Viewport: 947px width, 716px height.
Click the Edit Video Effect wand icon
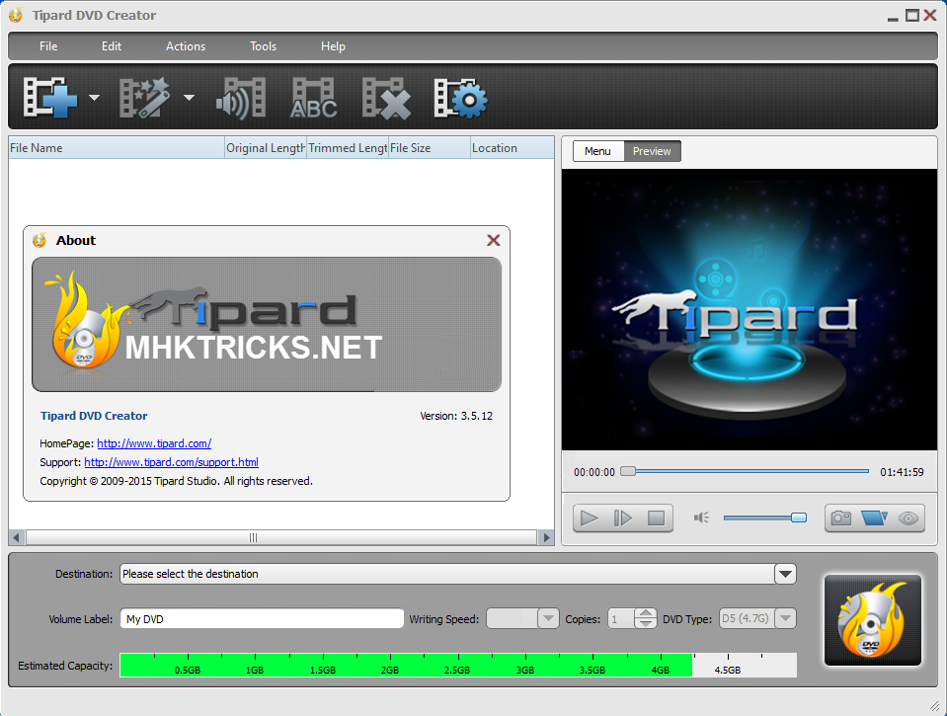pos(145,98)
